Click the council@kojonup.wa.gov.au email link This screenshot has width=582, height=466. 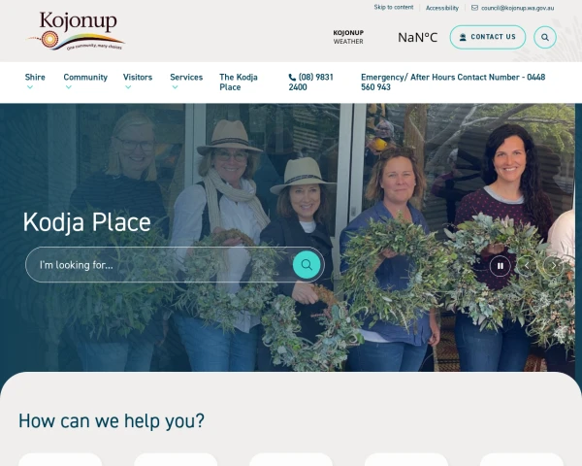(x=517, y=8)
